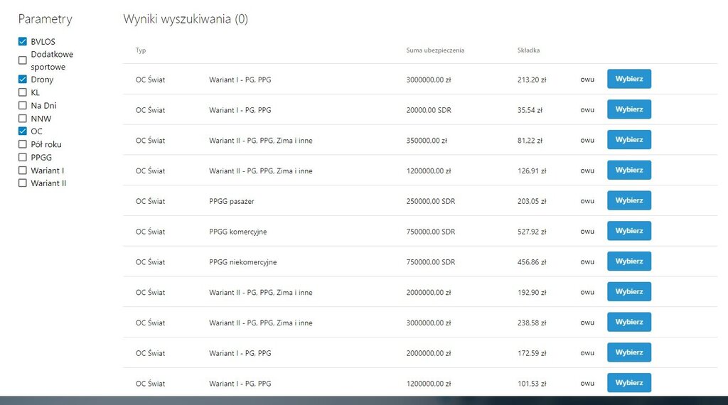Enable the Dodatkowe sportowe checkbox
Viewport: 728px width, 405px height.
pos(23,60)
